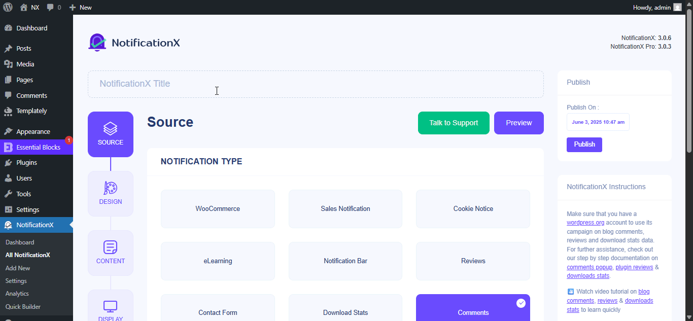Viewport: 693px width, 321px height.
Task: Click the Templately cloud icon
Action: click(x=8, y=111)
